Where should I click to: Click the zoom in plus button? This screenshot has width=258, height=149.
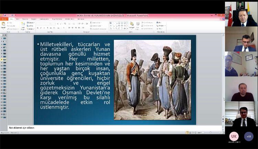click(x=220, y=133)
